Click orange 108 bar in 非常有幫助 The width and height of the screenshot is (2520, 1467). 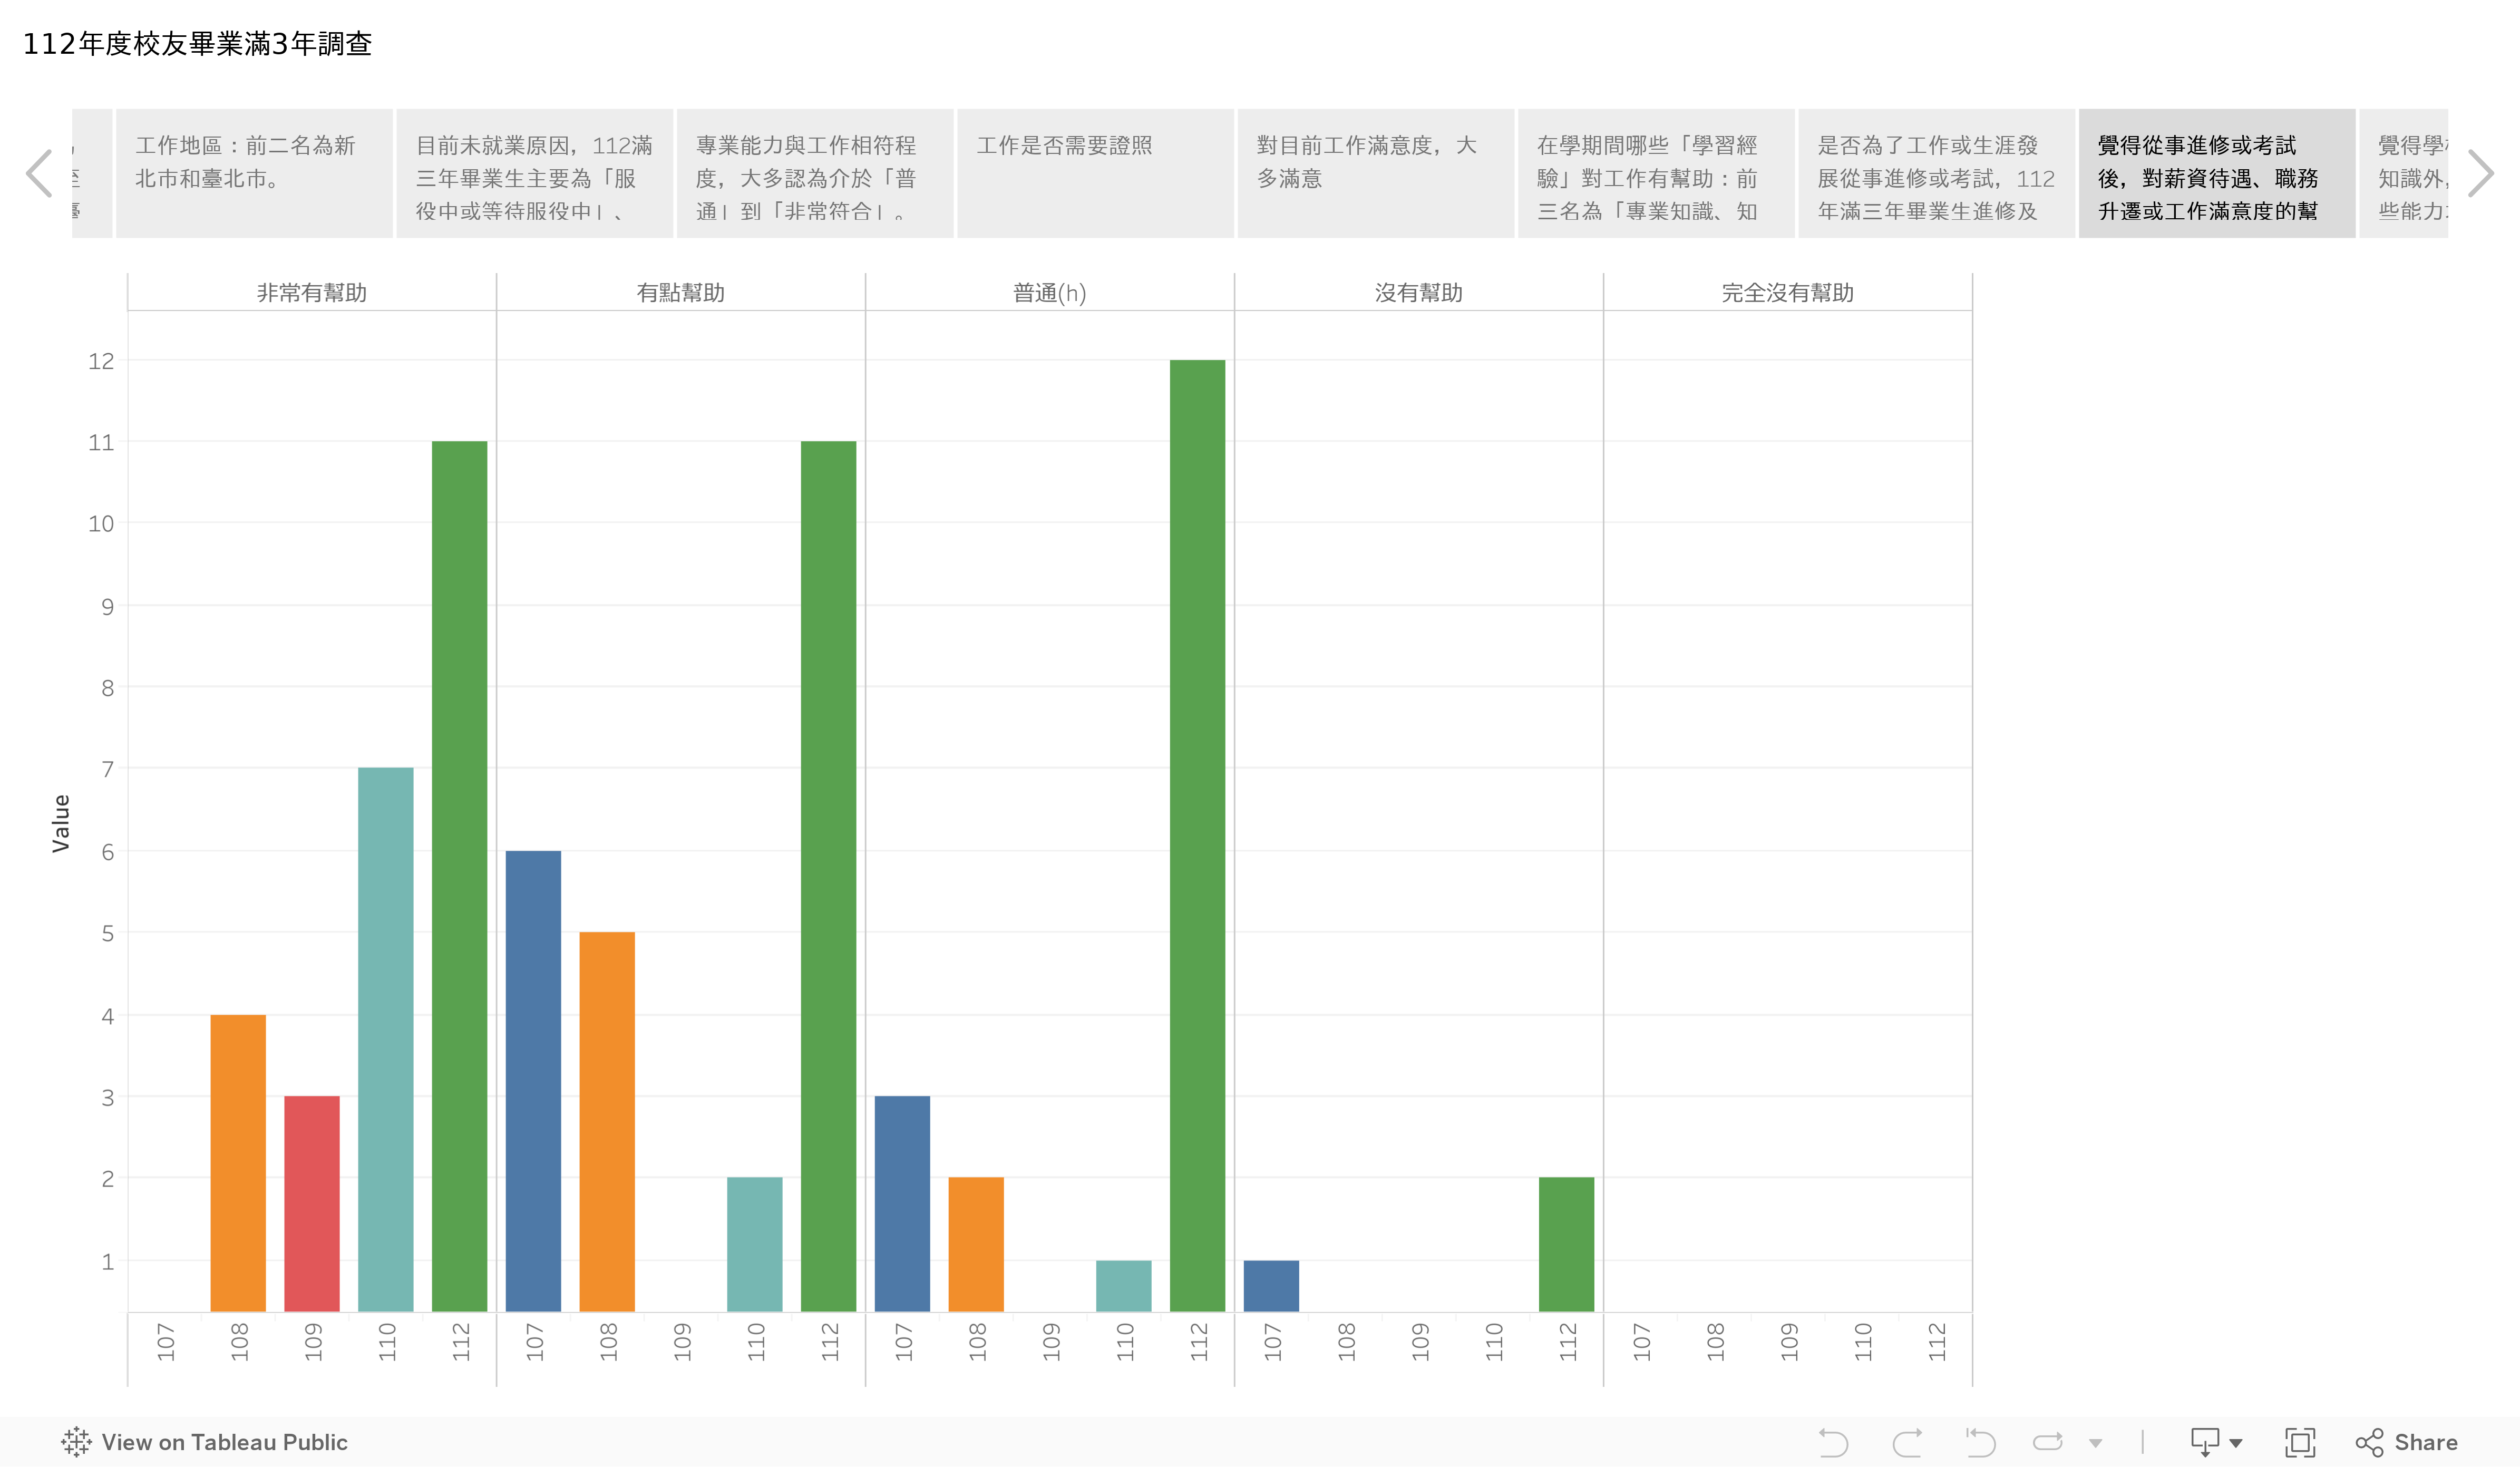[x=238, y=1163]
